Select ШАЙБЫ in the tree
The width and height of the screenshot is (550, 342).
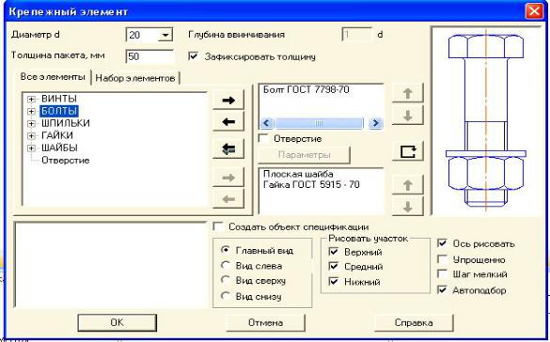click(x=59, y=148)
